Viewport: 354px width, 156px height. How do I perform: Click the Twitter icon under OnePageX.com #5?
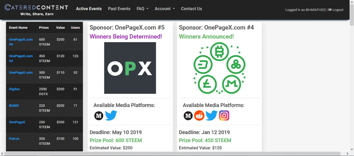pos(111,115)
